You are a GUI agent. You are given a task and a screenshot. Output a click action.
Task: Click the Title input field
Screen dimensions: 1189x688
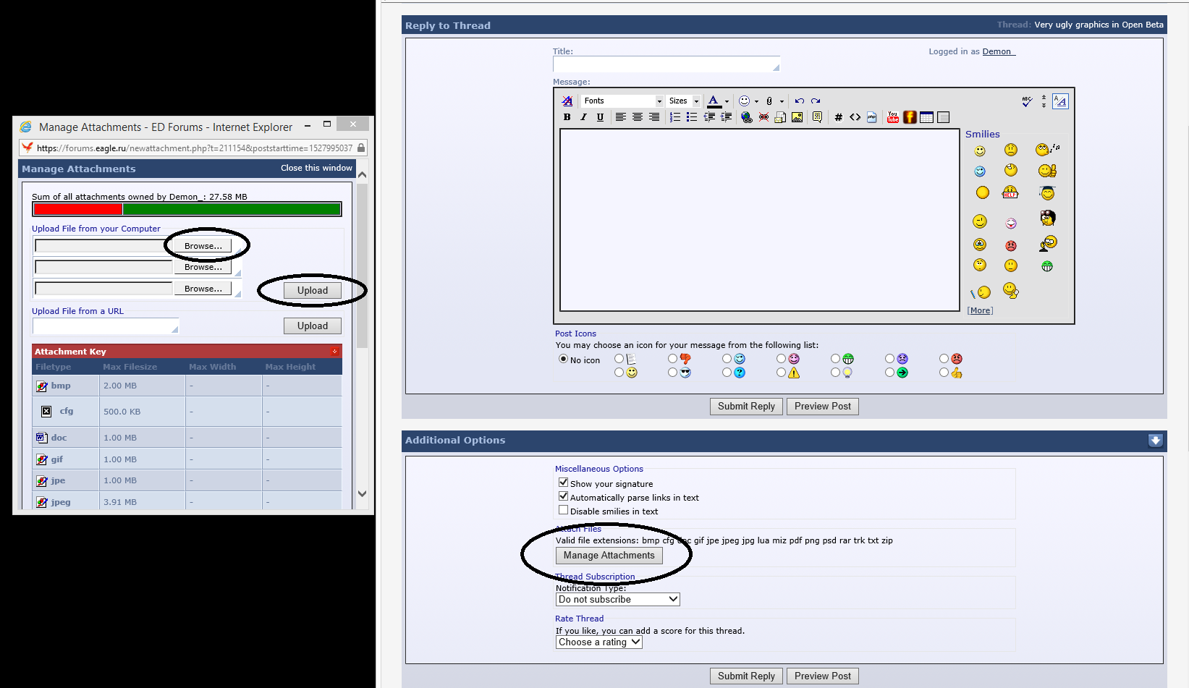[x=667, y=64]
